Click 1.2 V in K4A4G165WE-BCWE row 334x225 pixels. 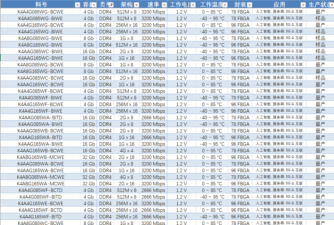coord(181,203)
